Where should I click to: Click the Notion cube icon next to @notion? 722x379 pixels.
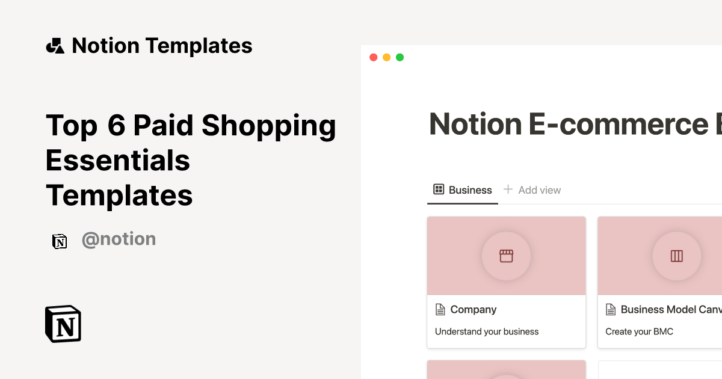point(60,241)
